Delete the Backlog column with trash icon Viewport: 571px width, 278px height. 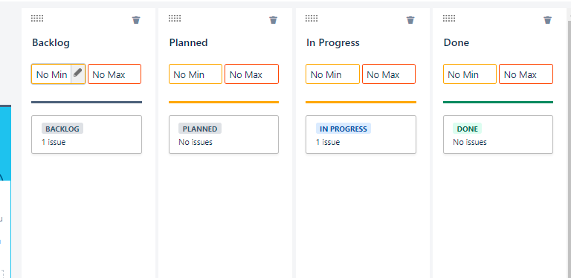(x=136, y=20)
